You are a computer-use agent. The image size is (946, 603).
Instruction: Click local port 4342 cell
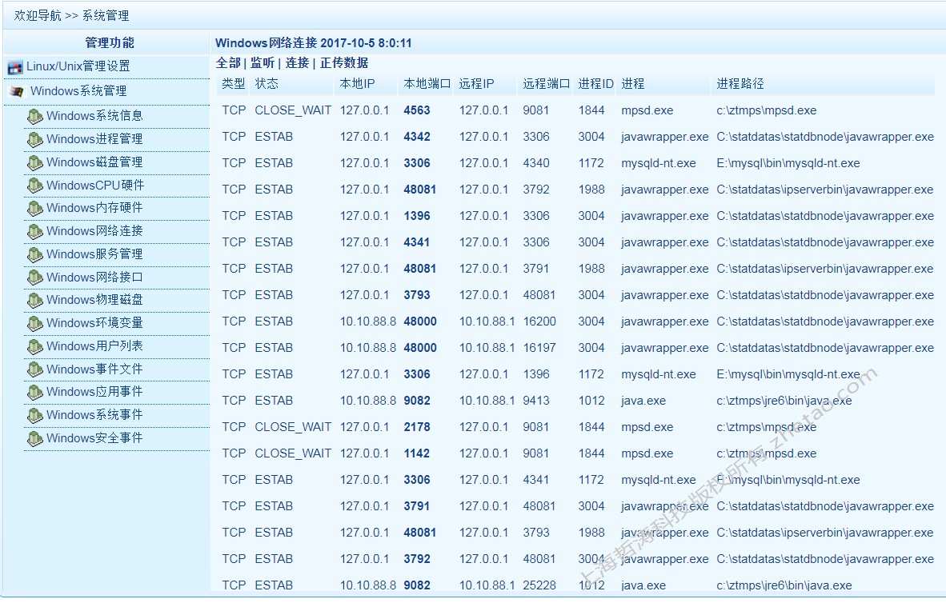pos(417,137)
